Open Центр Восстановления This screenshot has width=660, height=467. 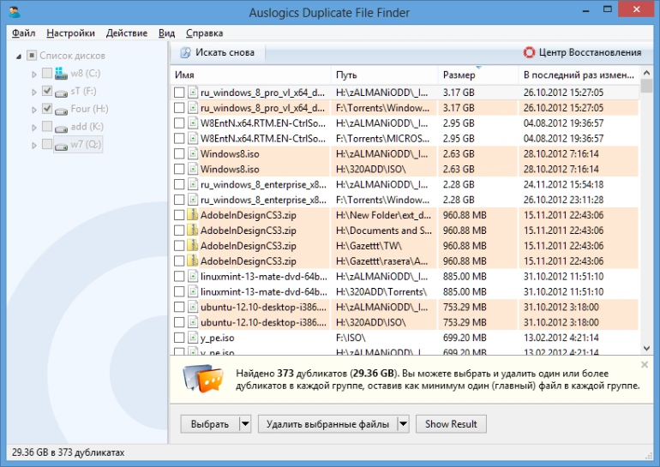(x=583, y=52)
